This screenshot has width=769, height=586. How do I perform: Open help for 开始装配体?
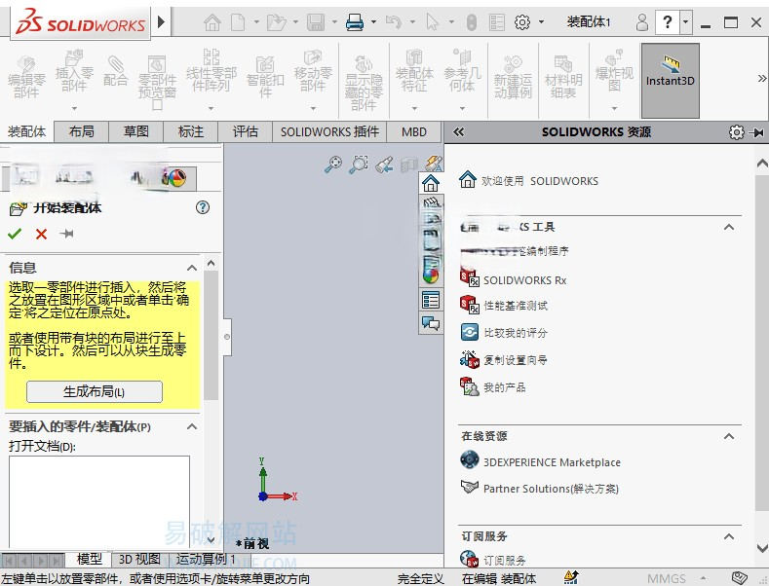point(203,207)
